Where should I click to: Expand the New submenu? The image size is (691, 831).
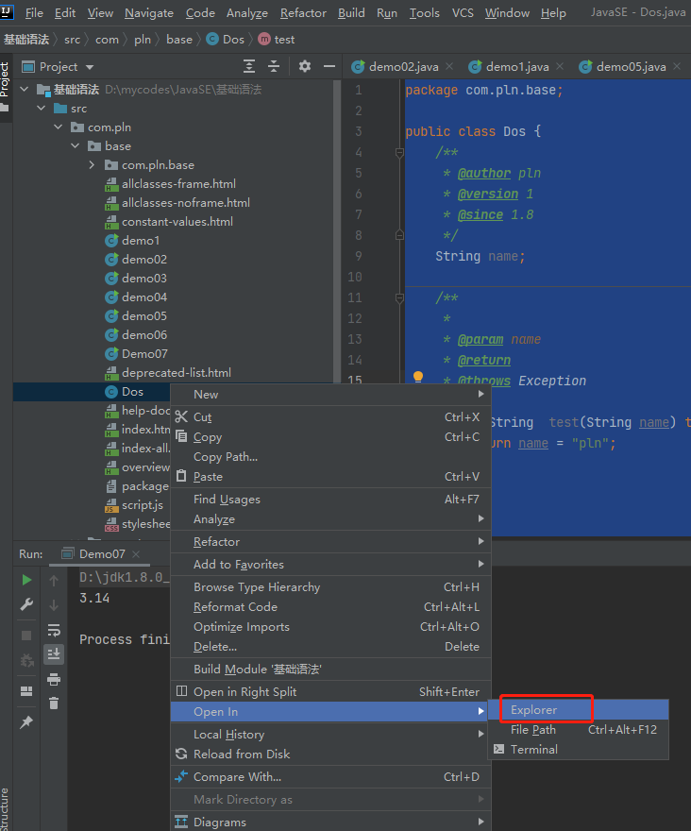click(330, 395)
